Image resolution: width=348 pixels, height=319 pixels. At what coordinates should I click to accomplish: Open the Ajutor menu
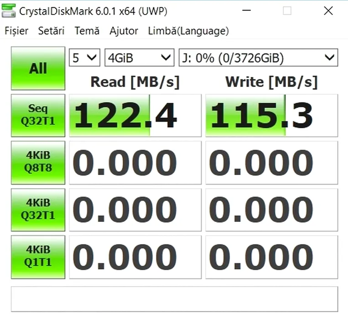tap(124, 31)
